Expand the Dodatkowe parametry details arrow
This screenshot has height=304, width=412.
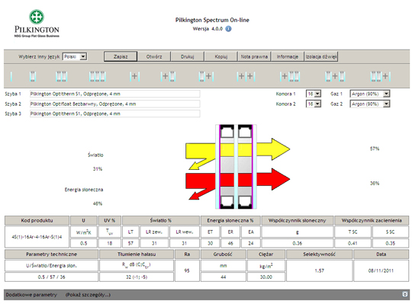point(405,294)
